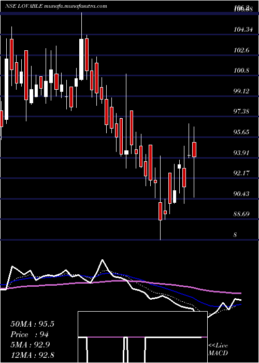Click the 95.65 price axis label

(x=241, y=132)
